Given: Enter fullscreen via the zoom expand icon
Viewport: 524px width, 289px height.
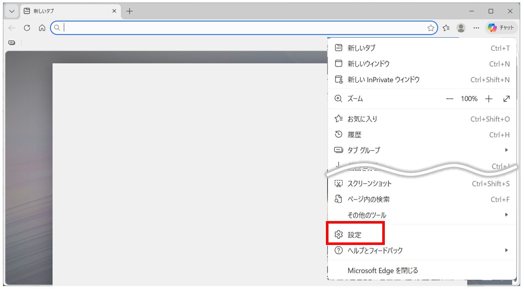Looking at the screenshot, I should [506, 99].
